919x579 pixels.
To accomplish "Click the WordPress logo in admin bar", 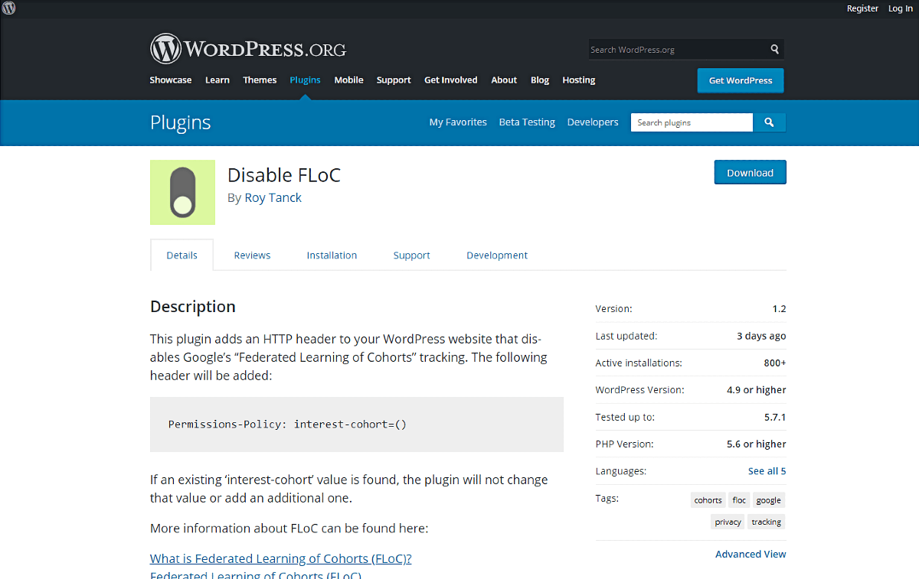I will click(x=9, y=8).
